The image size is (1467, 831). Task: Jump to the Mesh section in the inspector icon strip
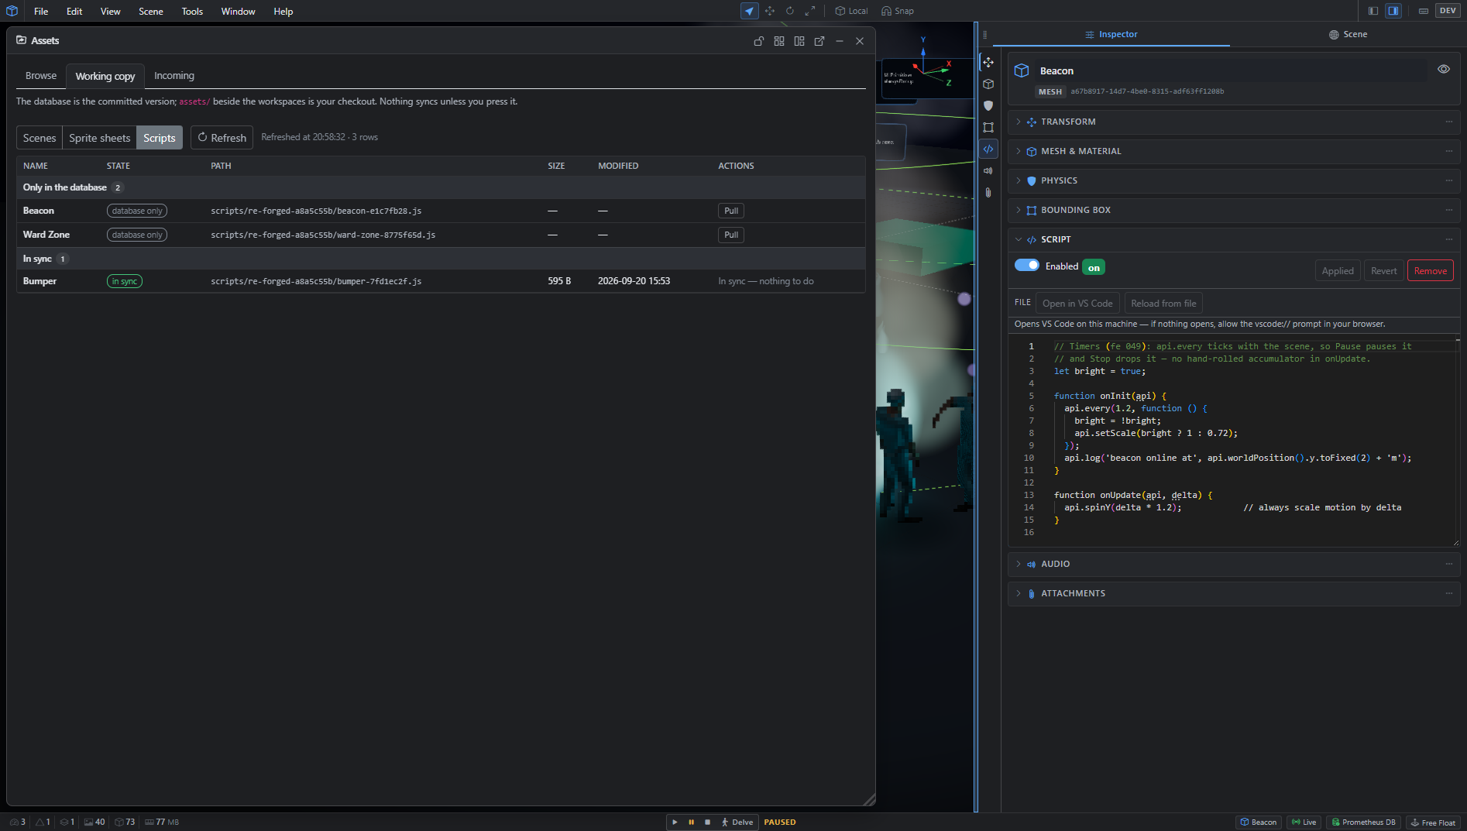coord(988,84)
